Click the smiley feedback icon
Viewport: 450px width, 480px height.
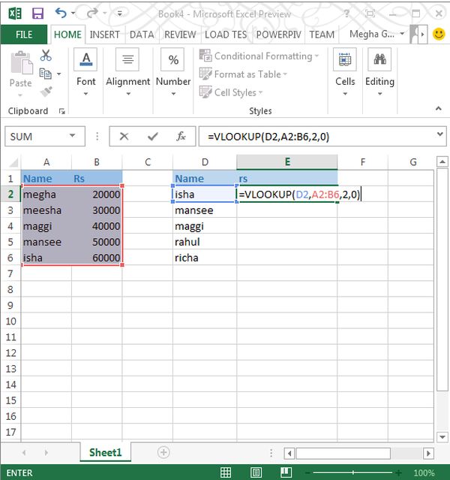coord(439,34)
